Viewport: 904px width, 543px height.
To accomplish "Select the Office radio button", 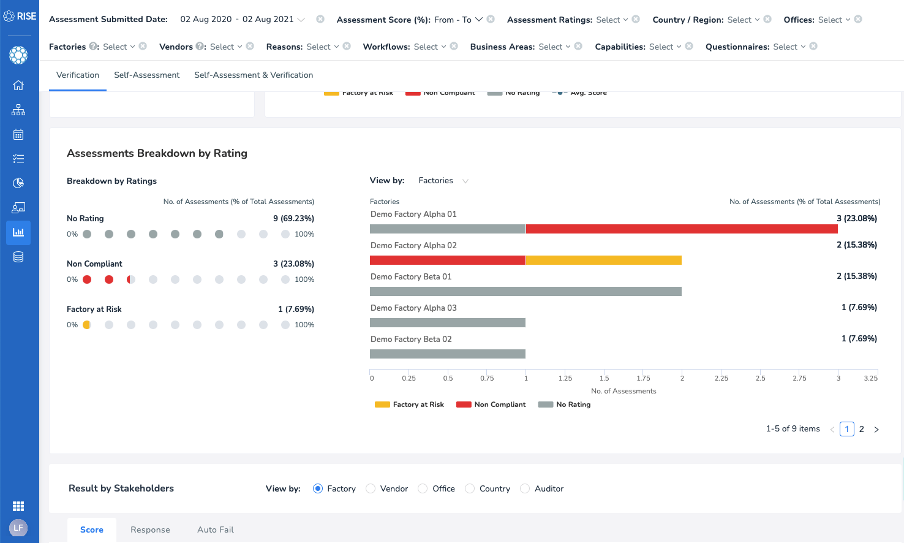I will tap(423, 488).
